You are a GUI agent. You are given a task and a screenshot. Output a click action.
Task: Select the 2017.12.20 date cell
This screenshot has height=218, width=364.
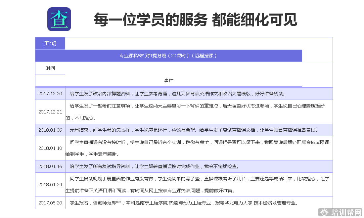(x=50, y=94)
